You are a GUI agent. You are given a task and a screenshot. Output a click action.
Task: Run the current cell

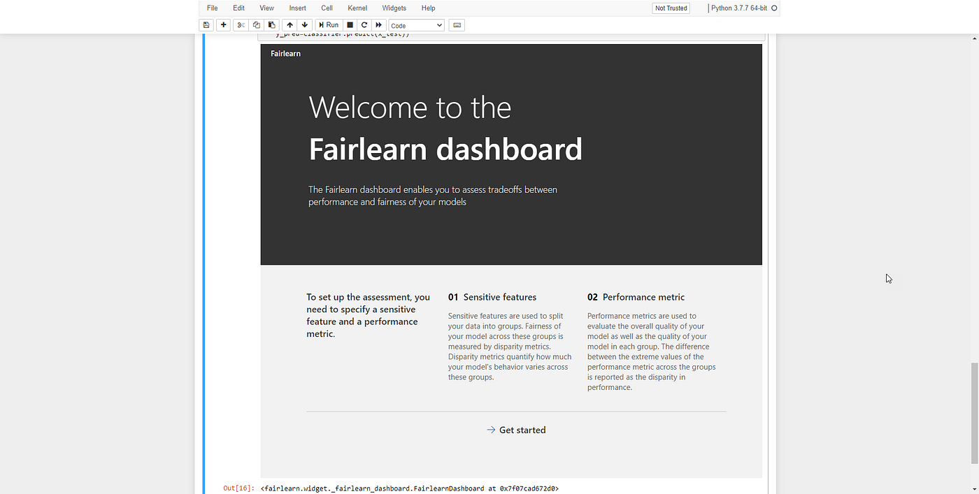point(327,24)
